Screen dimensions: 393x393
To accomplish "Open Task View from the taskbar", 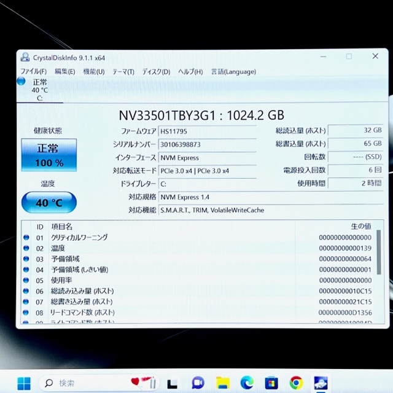I will coord(173,383).
